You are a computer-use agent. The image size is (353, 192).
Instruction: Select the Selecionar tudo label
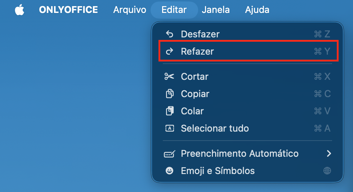pyautogui.click(x=215, y=128)
